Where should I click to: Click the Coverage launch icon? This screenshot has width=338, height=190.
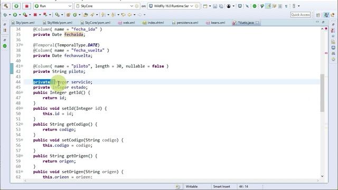point(25,15)
